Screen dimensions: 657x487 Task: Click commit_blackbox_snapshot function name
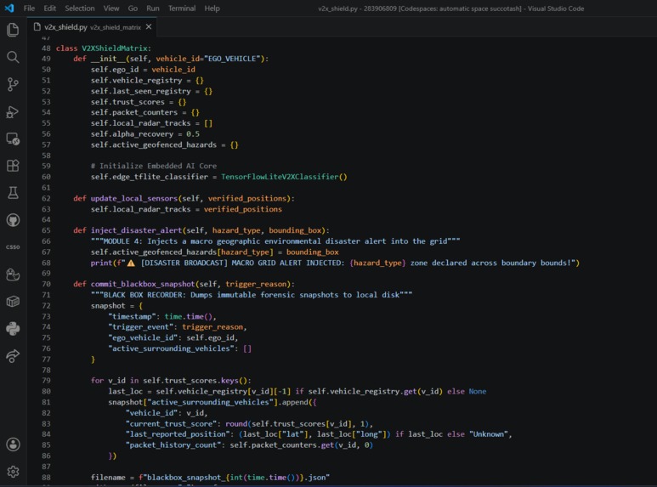(x=143, y=284)
